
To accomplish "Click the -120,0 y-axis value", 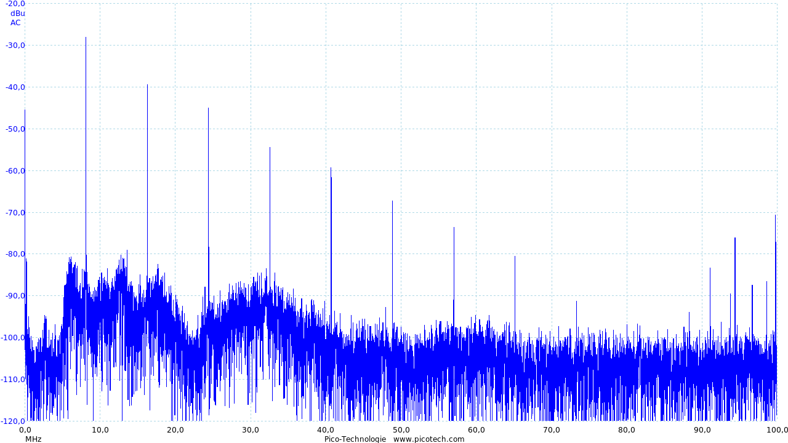I will (x=13, y=421).
